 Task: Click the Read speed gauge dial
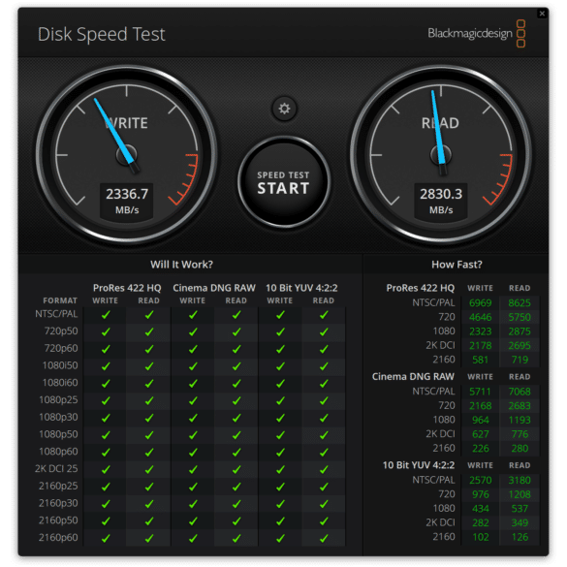[x=441, y=155]
